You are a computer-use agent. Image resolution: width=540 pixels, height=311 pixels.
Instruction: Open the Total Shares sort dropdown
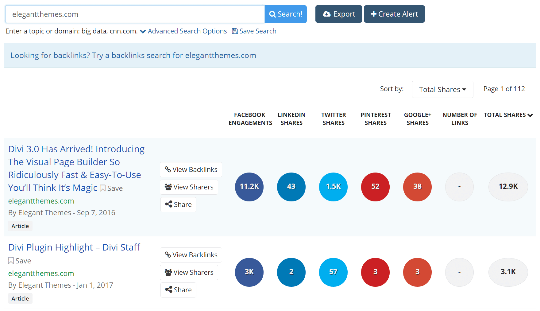442,89
